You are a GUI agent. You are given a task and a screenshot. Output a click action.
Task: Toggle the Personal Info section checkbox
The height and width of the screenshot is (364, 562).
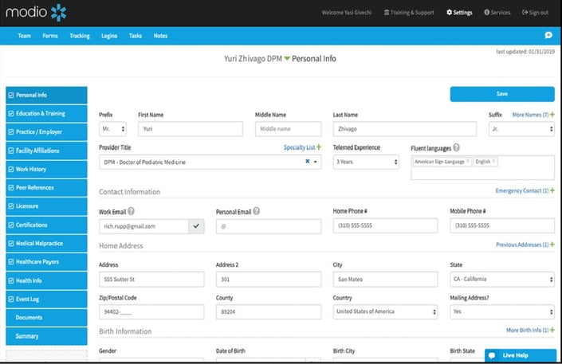(x=11, y=95)
